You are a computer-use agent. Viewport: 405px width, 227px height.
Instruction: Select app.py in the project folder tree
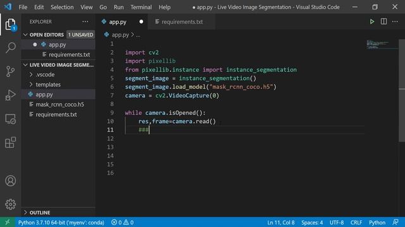click(58, 95)
